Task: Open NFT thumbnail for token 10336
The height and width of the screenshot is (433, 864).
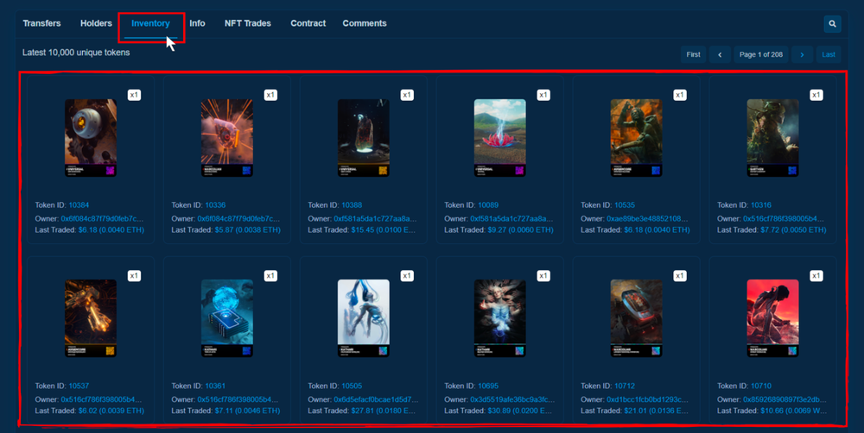Action: [x=227, y=137]
